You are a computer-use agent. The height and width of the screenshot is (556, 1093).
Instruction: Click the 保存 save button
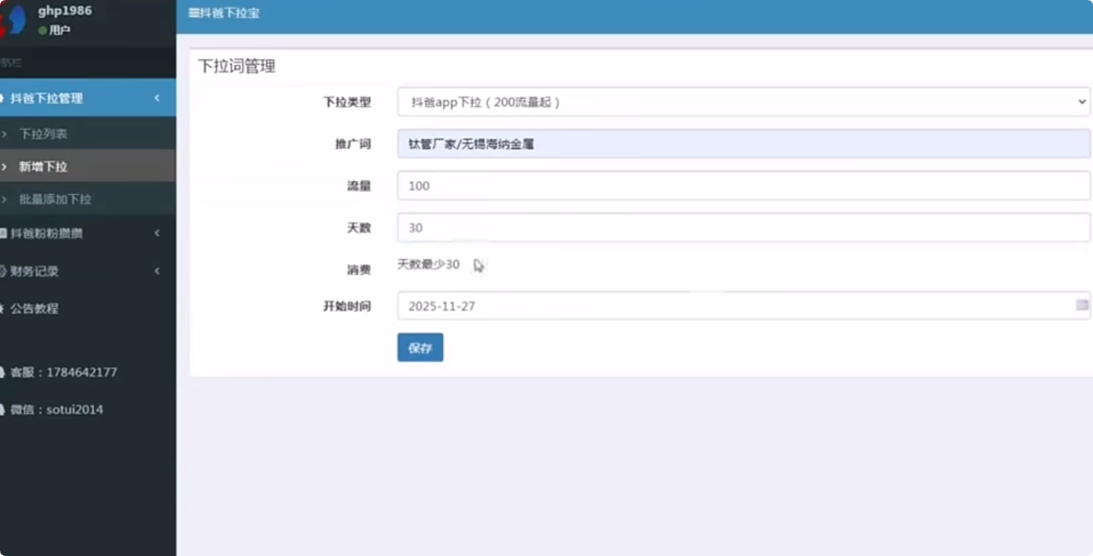pyautogui.click(x=419, y=347)
